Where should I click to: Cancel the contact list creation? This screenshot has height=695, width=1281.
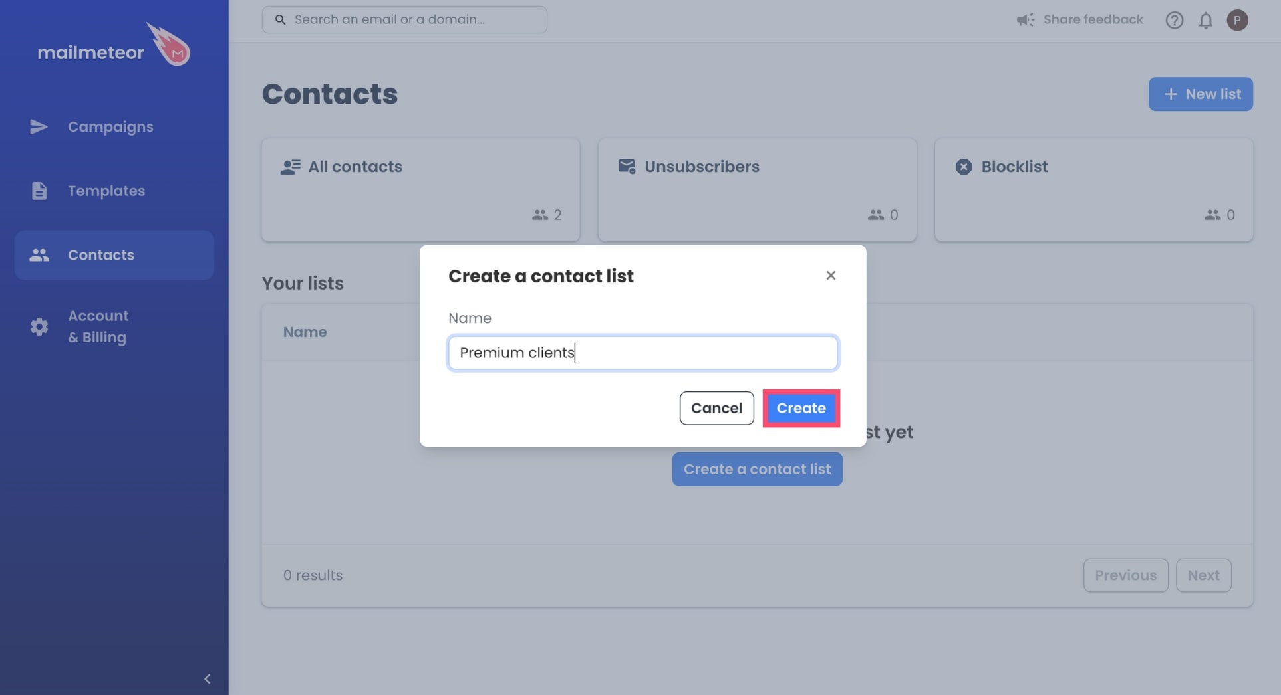click(716, 408)
